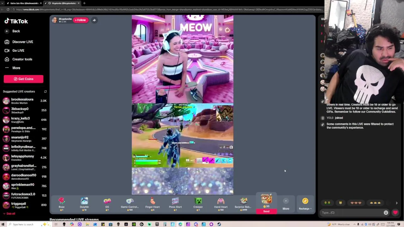The width and height of the screenshot is (404, 227).
Task: Select the Surprise Bag gift
Action: tap(243, 204)
